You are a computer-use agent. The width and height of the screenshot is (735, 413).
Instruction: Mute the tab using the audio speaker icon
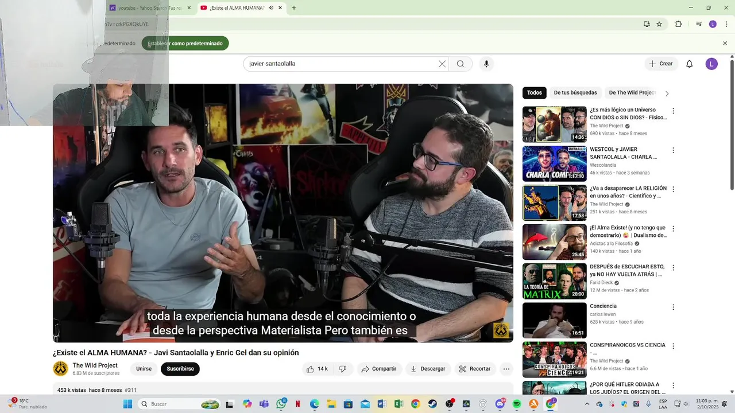click(271, 8)
